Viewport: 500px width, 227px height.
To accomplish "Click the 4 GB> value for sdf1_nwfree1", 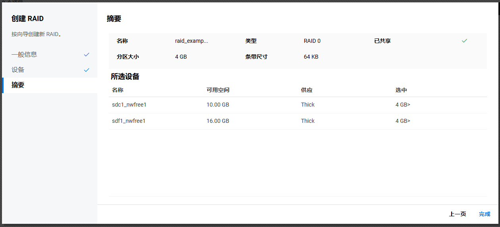I will (403, 121).
